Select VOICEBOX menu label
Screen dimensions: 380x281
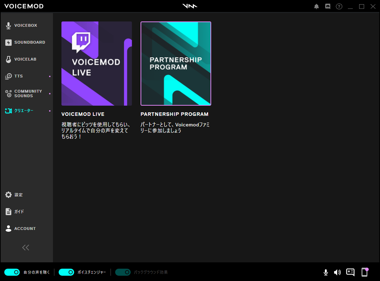(26, 25)
